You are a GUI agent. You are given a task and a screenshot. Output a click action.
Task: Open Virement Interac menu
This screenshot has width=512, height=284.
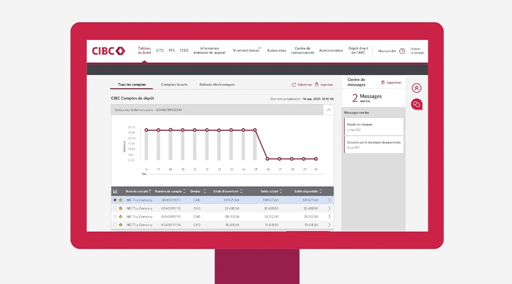point(247,51)
